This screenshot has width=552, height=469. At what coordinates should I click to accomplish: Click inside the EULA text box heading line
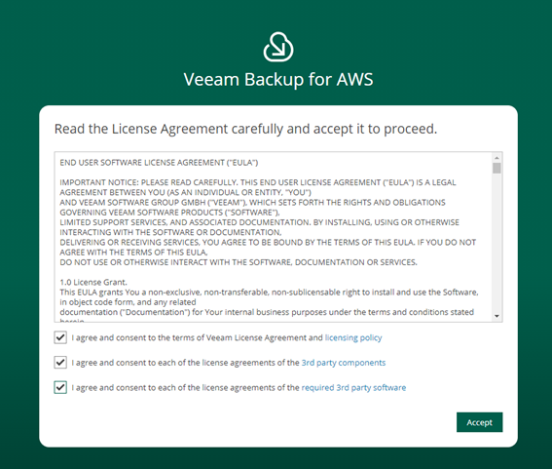pos(159,163)
